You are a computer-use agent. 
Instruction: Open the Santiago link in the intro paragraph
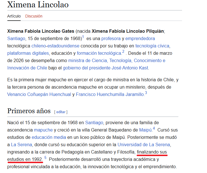(x=16, y=38)
